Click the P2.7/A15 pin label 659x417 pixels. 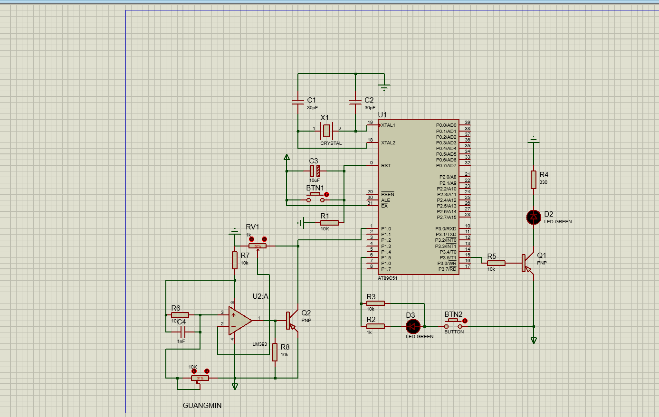pyautogui.click(x=448, y=218)
